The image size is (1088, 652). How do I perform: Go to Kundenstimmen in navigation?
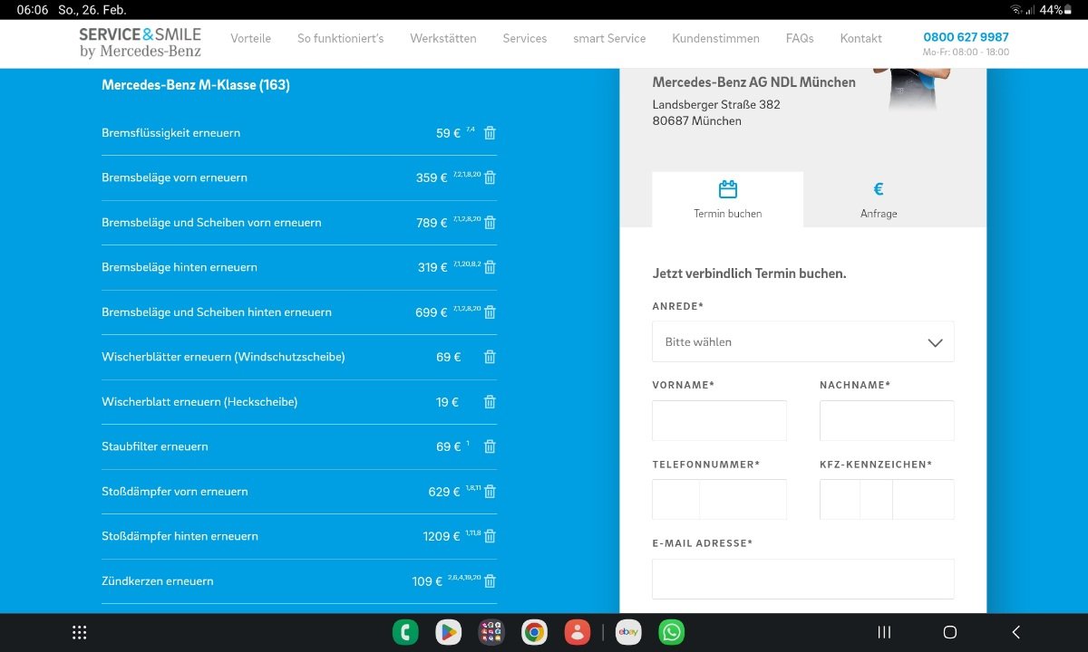[716, 39]
